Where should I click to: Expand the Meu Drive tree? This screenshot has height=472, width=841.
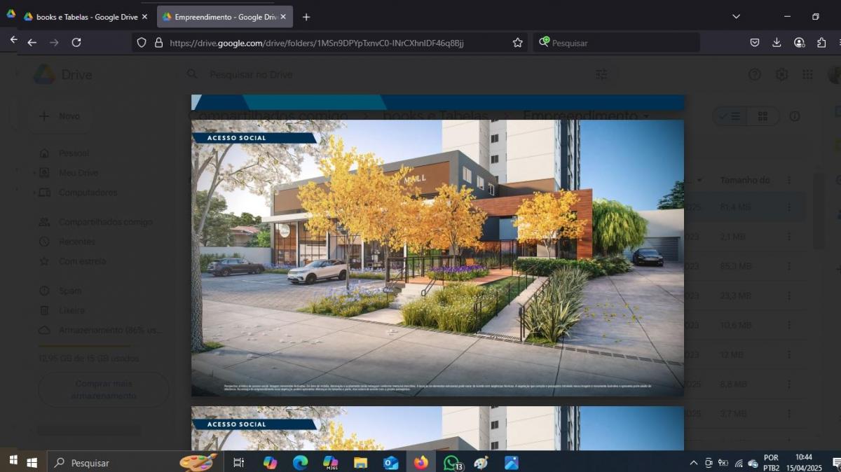click(34, 173)
